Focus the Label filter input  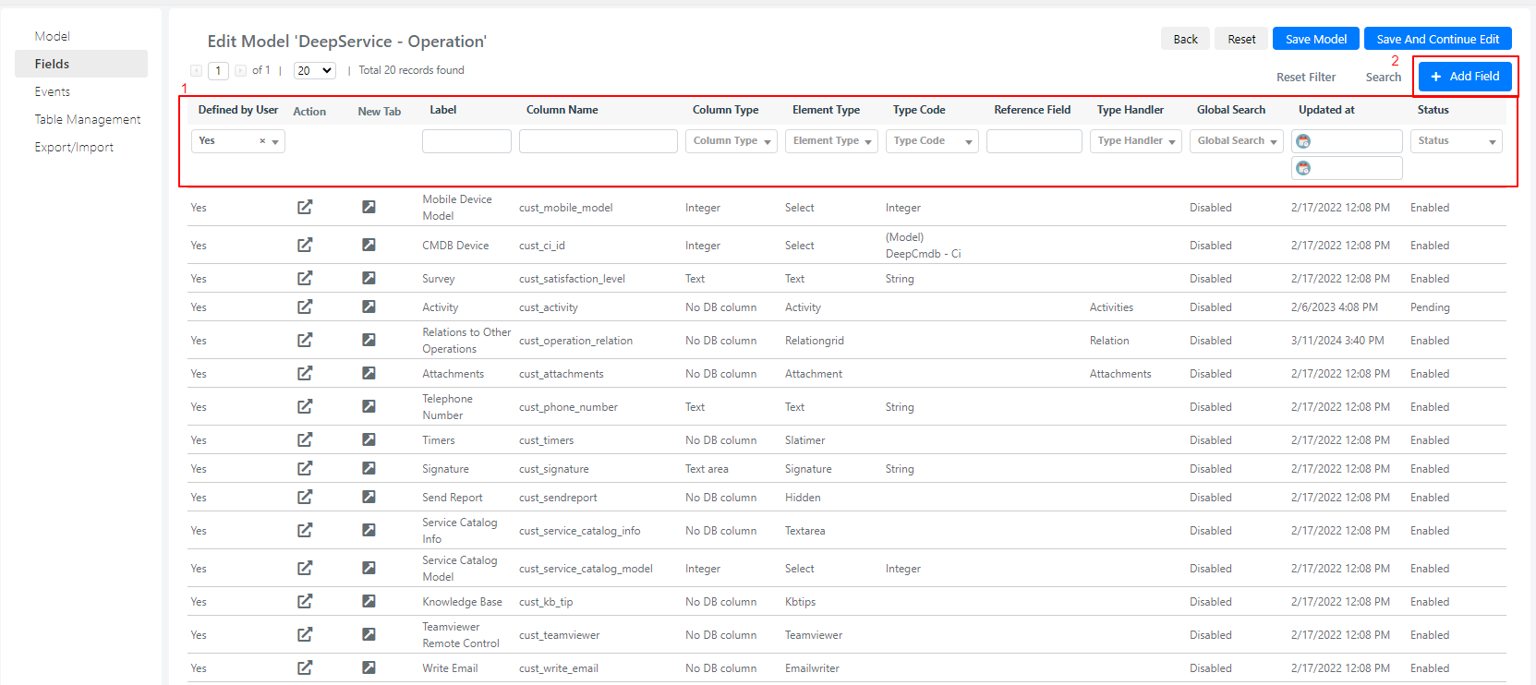click(466, 141)
